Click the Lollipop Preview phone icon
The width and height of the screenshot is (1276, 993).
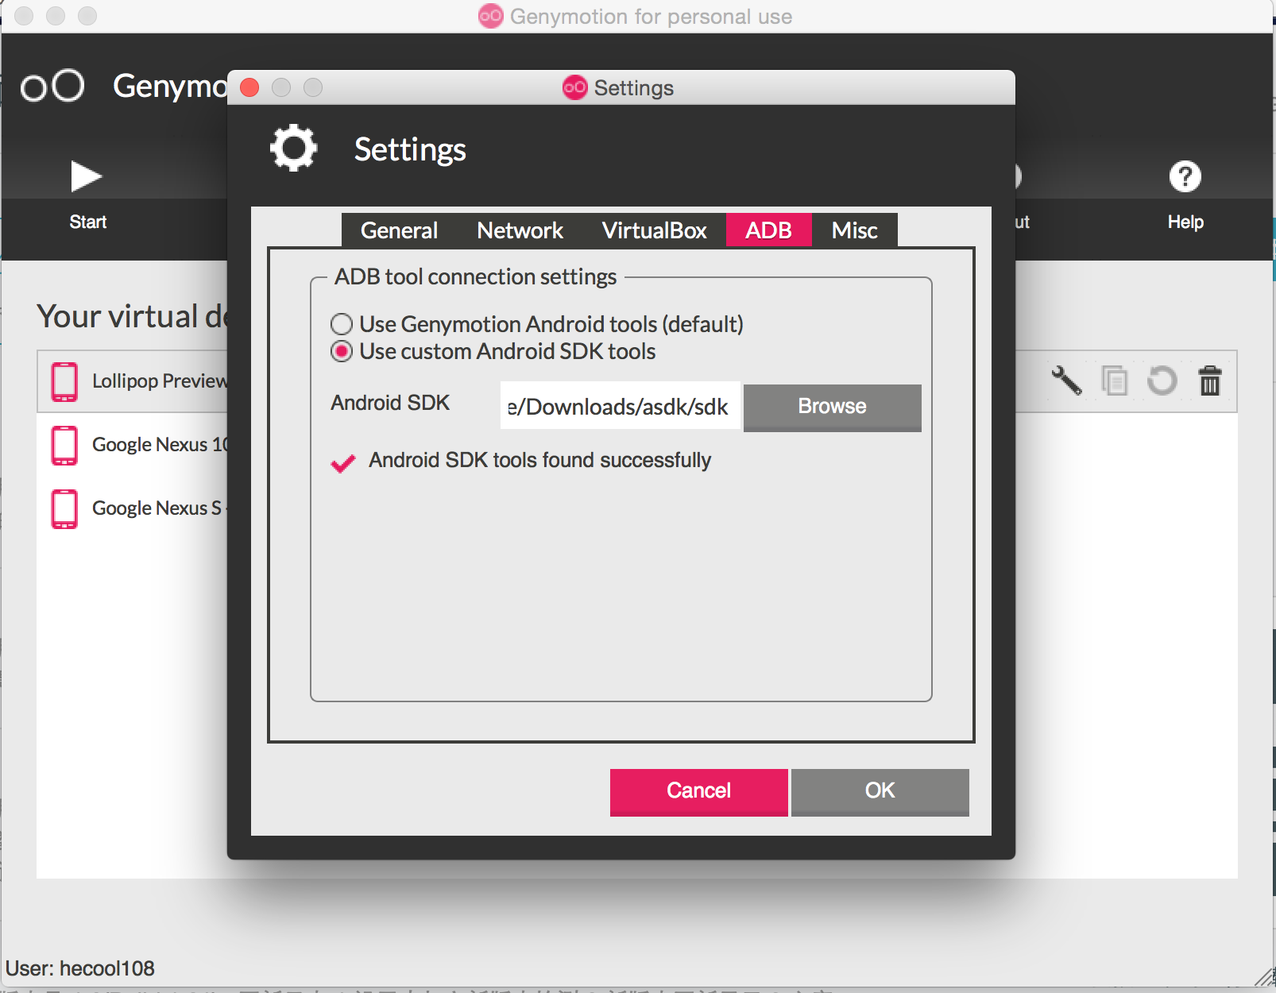[x=64, y=381]
